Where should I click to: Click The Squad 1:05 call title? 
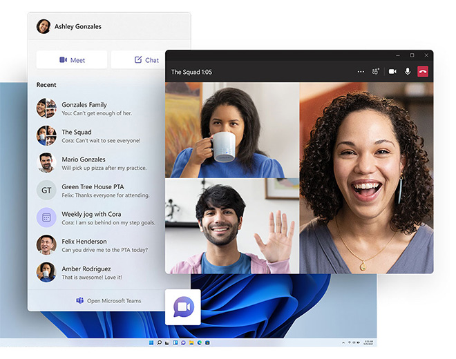click(x=191, y=72)
